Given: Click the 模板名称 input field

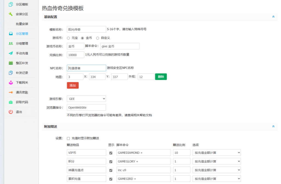Looking at the screenshot, I should coord(86,29).
